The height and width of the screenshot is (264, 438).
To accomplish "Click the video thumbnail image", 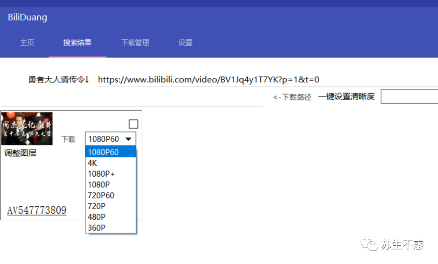I will tap(27, 129).
